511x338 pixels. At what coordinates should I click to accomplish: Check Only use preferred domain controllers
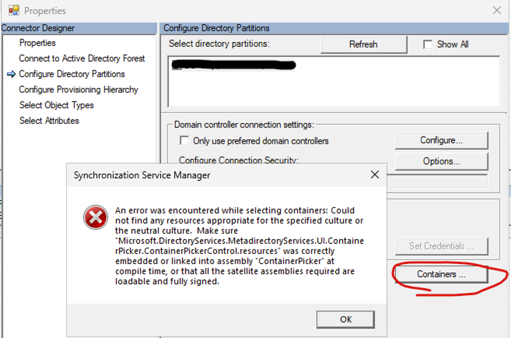pos(184,141)
